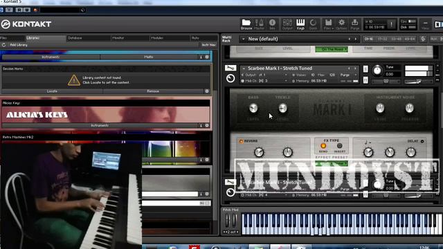
Task: Click the Tune knob of first instrument
Action: [377, 71]
